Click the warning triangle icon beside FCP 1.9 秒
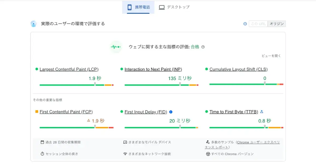316x166 pixels. tap(89, 120)
